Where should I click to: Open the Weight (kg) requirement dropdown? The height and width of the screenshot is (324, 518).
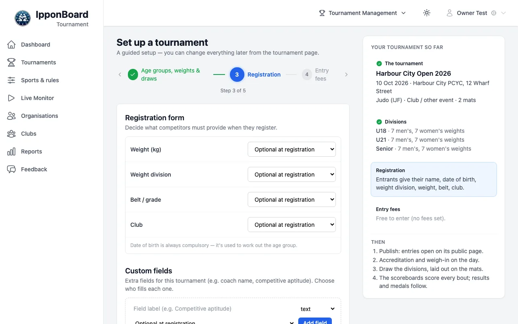pyautogui.click(x=292, y=149)
